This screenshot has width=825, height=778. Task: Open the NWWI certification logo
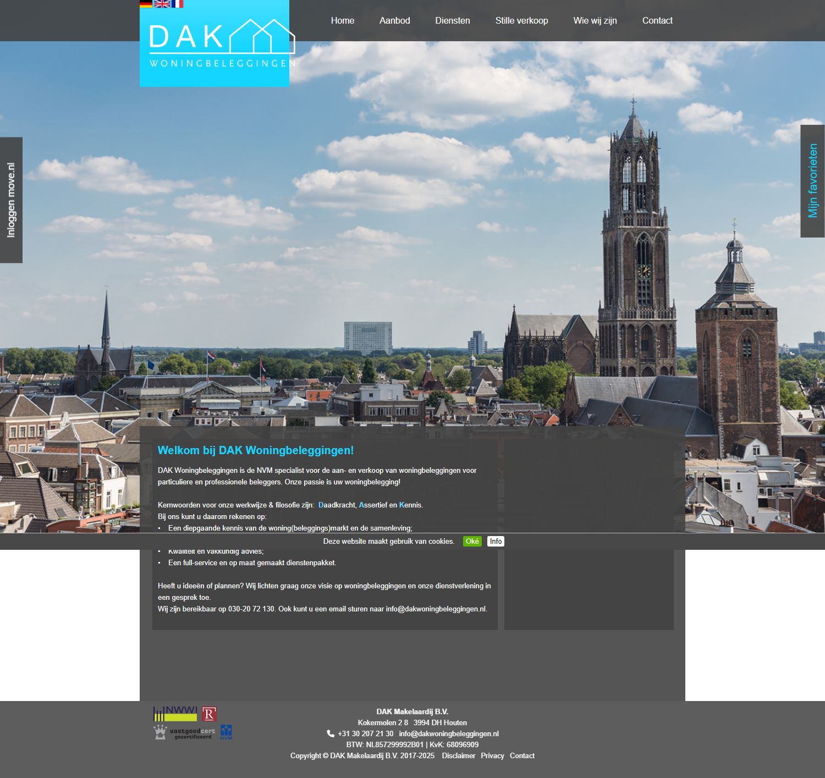point(175,714)
